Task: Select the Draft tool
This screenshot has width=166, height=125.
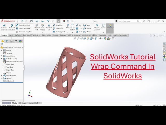Action: (79, 28)
